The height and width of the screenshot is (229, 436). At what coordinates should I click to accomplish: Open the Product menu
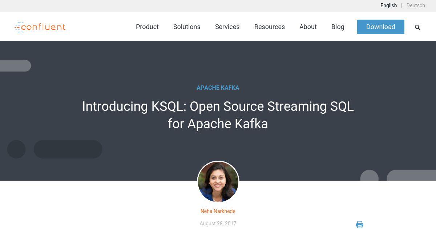point(147,27)
